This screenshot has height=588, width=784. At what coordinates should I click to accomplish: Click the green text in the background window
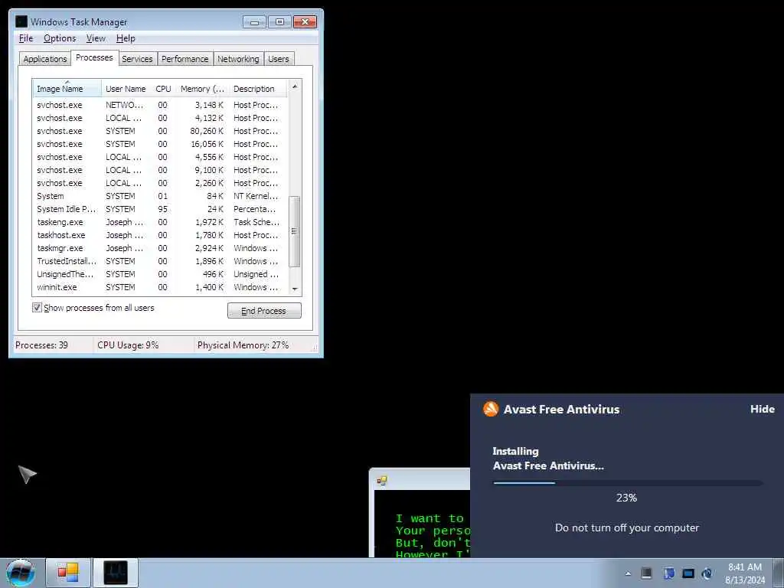tap(433, 536)
